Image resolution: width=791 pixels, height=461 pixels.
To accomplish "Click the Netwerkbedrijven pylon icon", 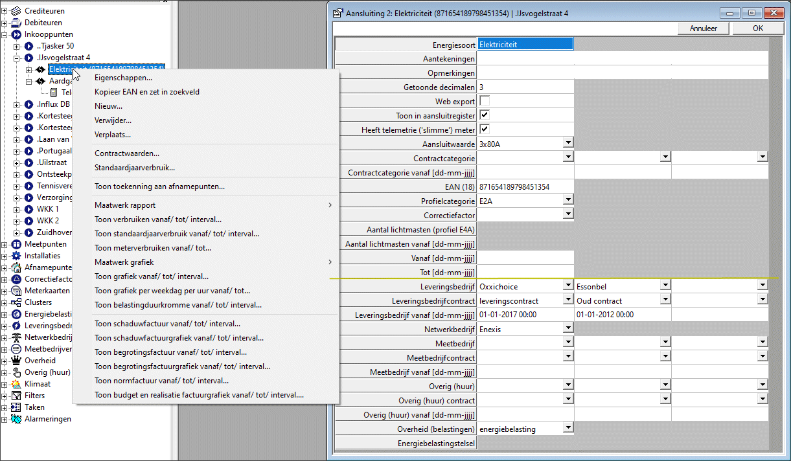I will (16, 337).
